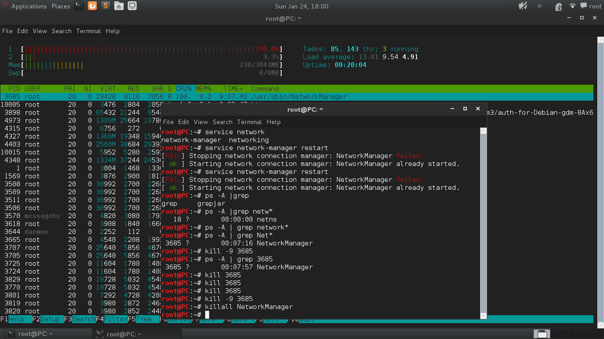Viewport: 604px width, 339px height.
Task: Open the Bluetooth status icon
Action: click(x=558, y=7)
